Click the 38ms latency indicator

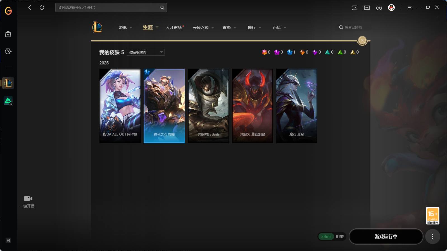(326, 236)
